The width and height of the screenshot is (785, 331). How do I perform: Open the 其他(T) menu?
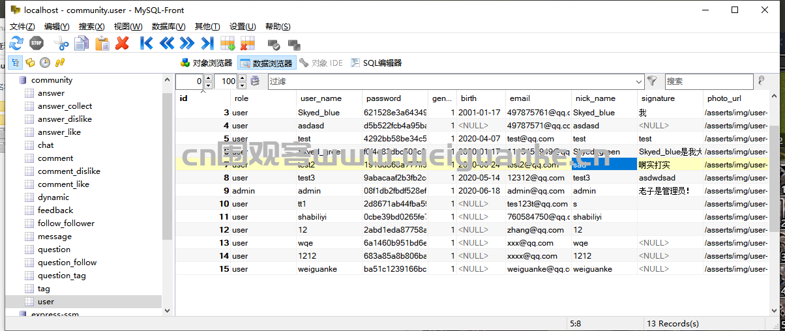(x=207, y=27)
